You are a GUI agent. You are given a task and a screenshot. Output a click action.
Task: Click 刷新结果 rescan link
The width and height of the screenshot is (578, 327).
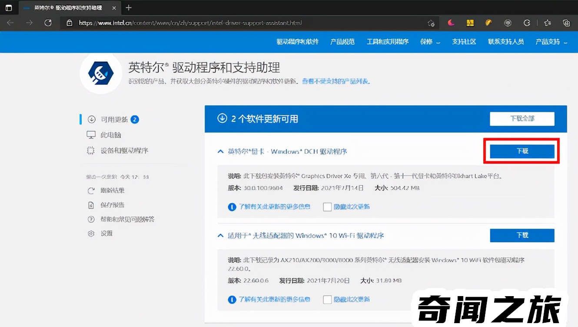coord(113,190)
